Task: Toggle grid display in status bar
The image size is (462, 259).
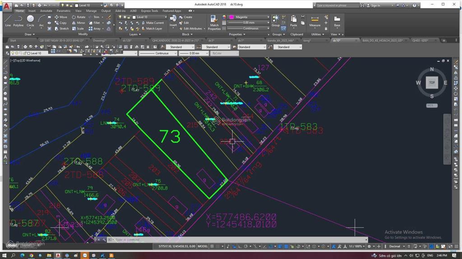Action: click(x=212, y=246)
